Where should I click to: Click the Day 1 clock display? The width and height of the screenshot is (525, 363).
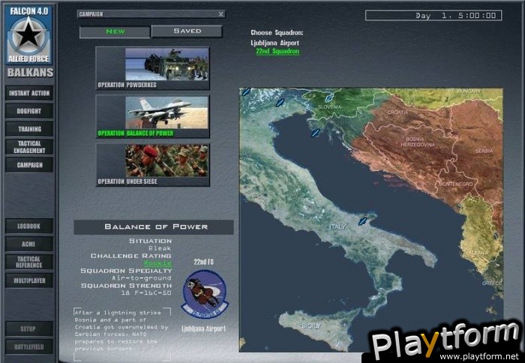click(433, 16)
